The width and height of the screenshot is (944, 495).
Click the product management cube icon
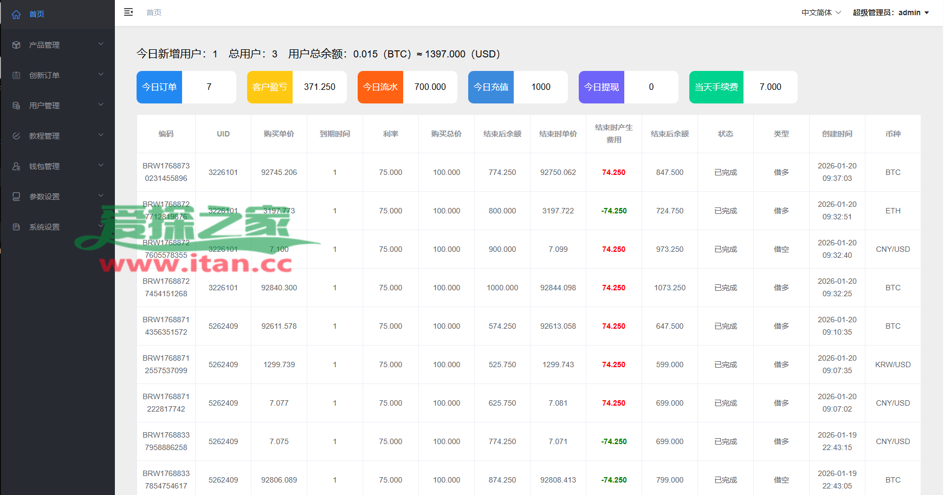[16, 45]
